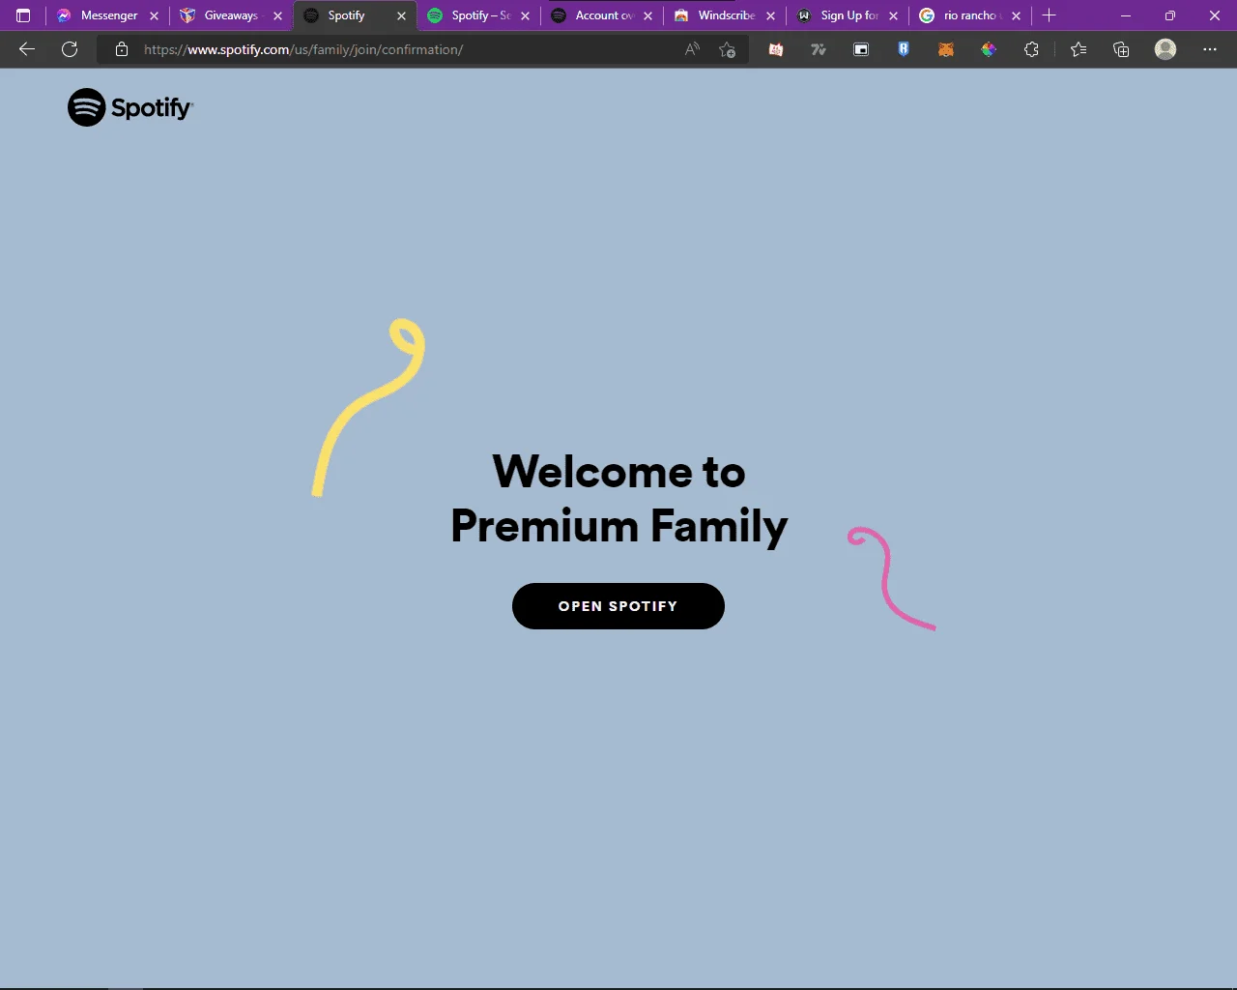Open the colorful pinwheel extension icon

[989, 49]
